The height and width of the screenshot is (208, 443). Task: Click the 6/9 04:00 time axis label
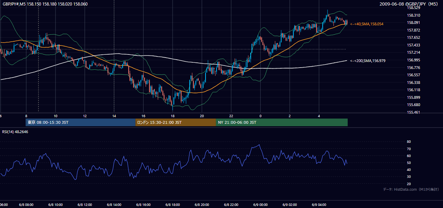[319, 205]
